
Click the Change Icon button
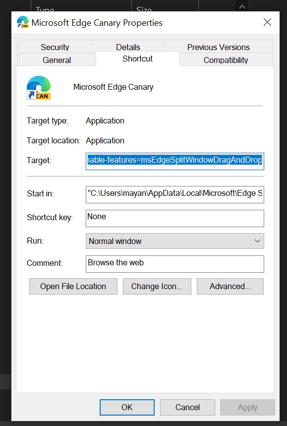157,286
